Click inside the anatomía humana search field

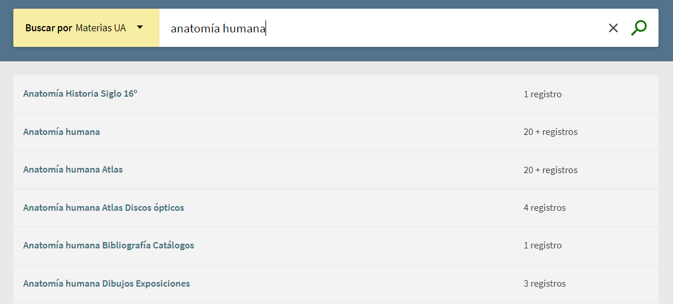point(377,28)
